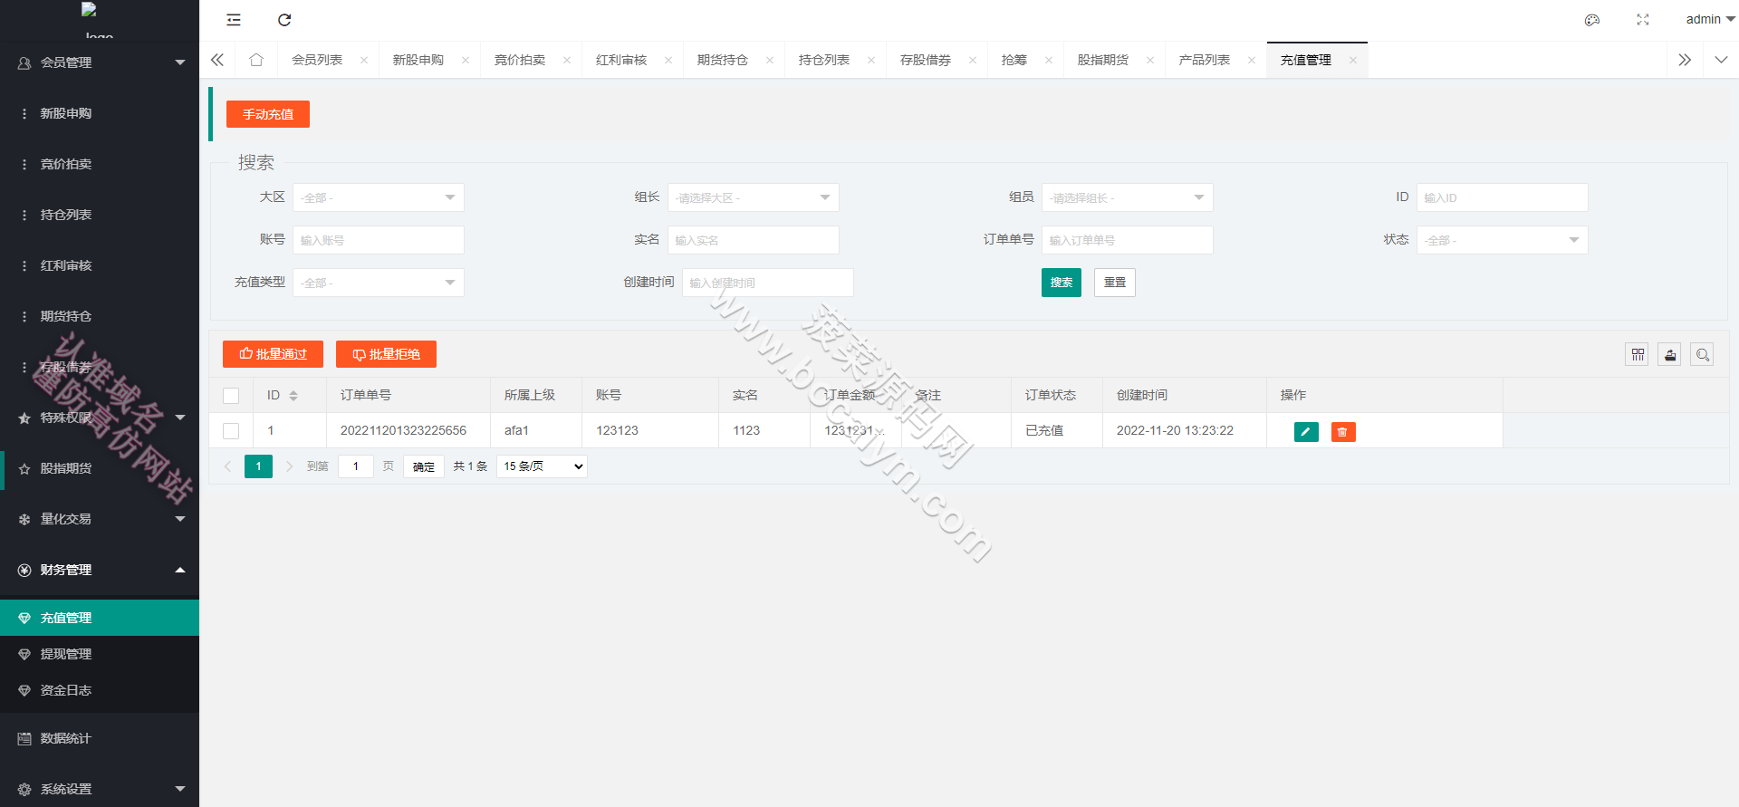Collapse the 财务管理 sidebar menu
Screen dimensions: 1739x807
100,570
